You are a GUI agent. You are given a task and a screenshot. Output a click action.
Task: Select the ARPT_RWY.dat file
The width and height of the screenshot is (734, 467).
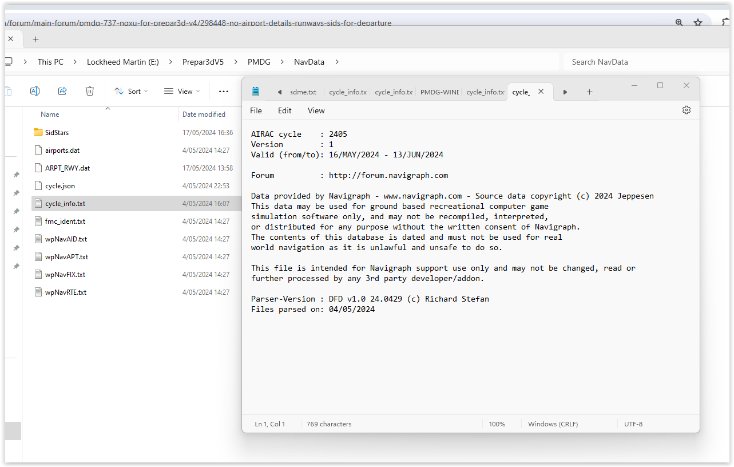pyautogui.click(x=68, y=168)
